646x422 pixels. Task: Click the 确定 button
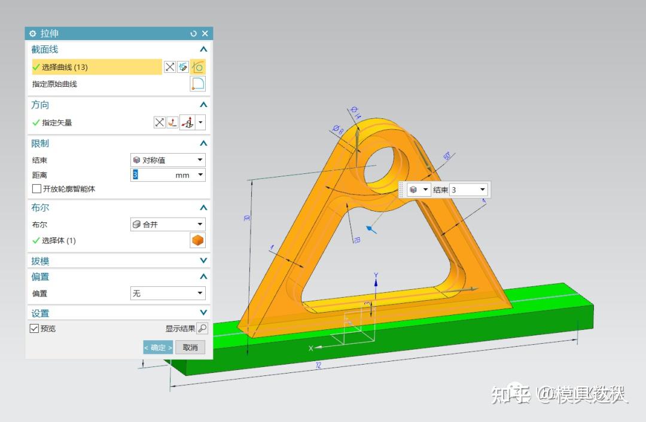click(158, 347)
